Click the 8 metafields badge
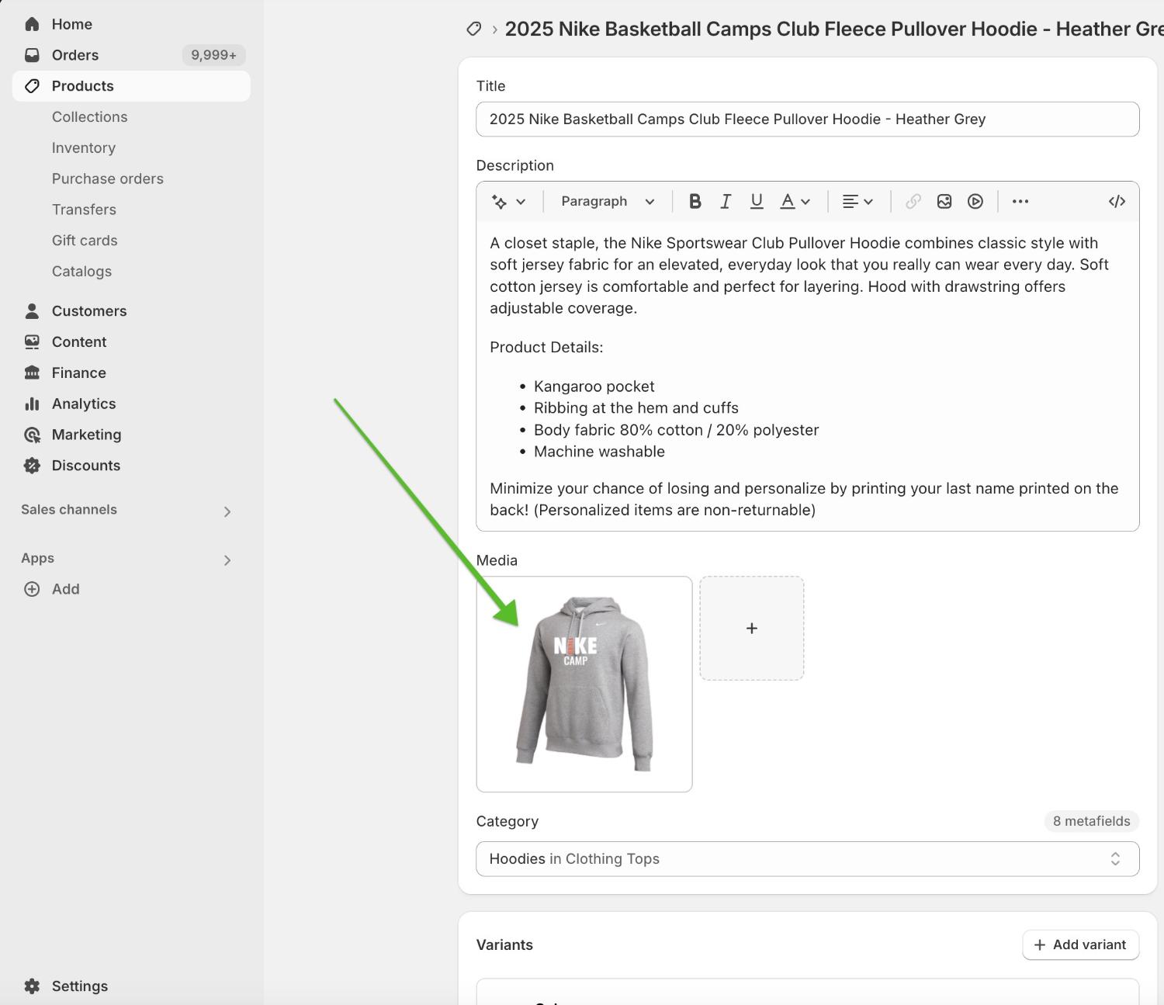The width and height of the screenshot is (1164, 1005). coord(1091,821)
